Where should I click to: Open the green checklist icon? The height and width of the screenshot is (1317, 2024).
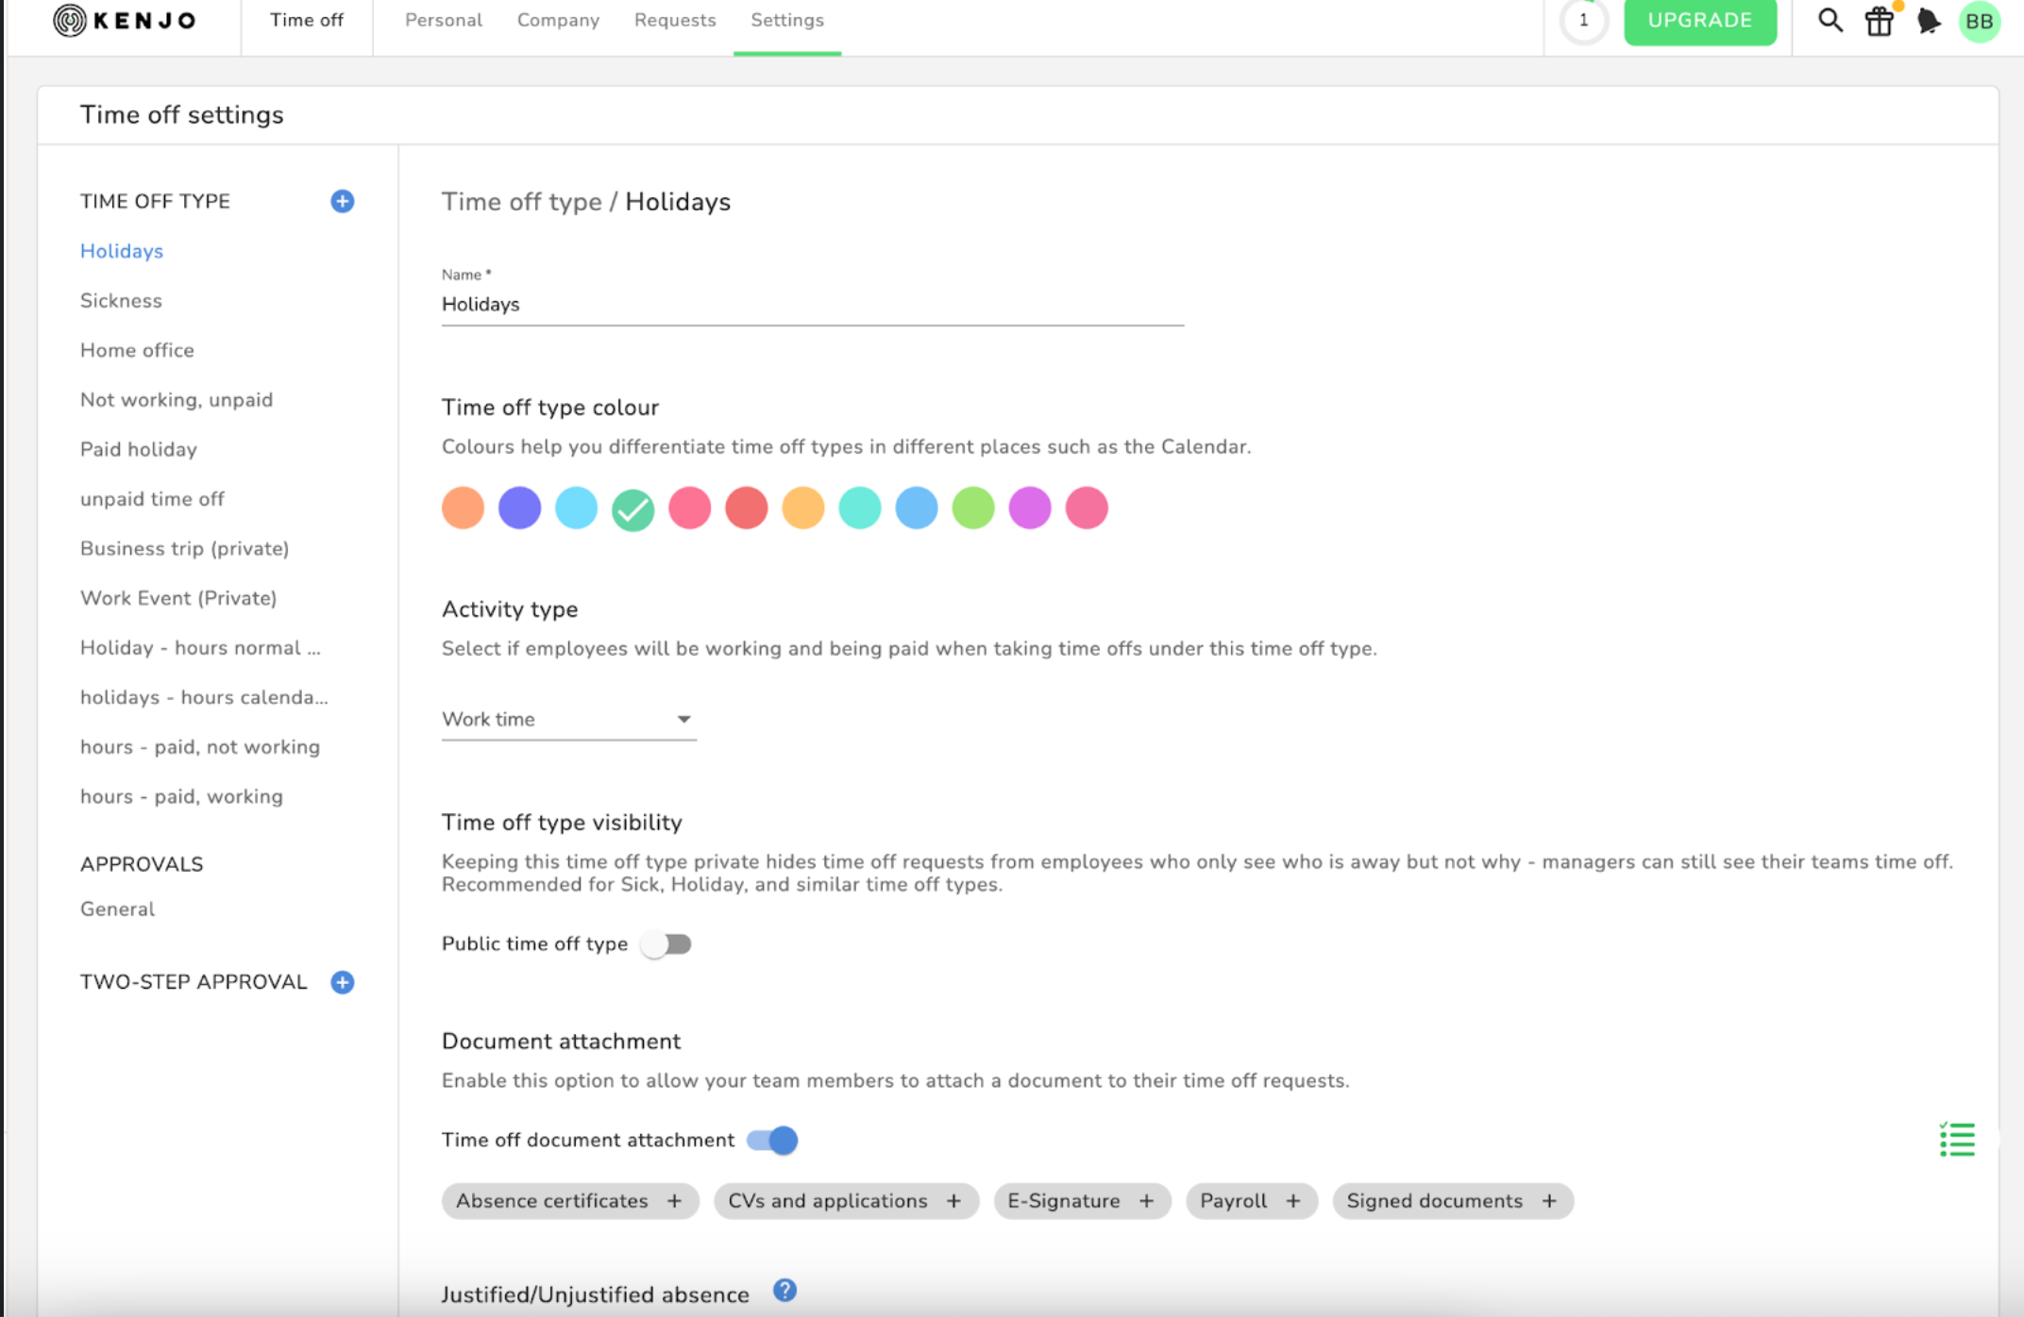click(x=1957, y=1140)
